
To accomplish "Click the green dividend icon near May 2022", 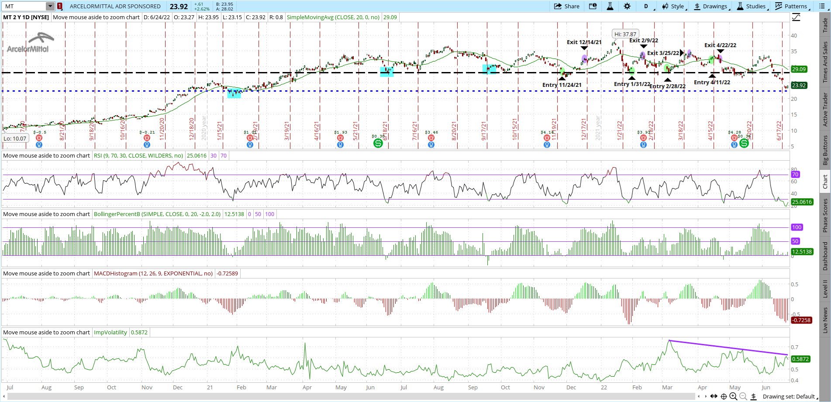I will click(x=744, y=143).
